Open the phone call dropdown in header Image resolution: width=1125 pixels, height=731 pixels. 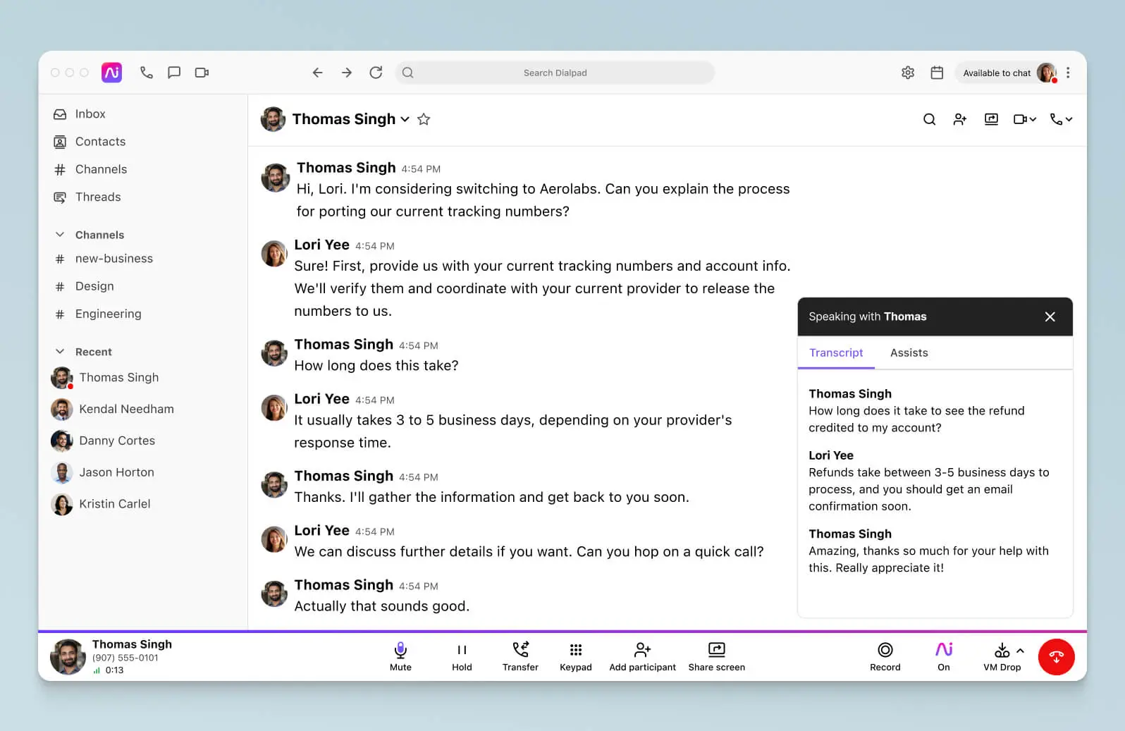click(1061, 119)
